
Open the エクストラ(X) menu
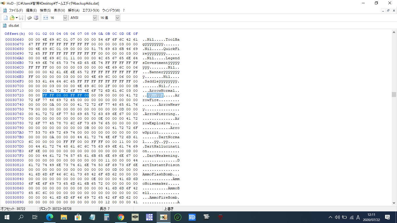tap(91, 10)
